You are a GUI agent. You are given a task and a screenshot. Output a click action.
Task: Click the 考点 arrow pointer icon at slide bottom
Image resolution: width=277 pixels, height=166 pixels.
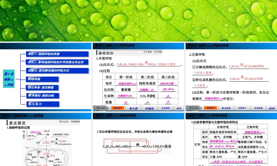(99, 108)
